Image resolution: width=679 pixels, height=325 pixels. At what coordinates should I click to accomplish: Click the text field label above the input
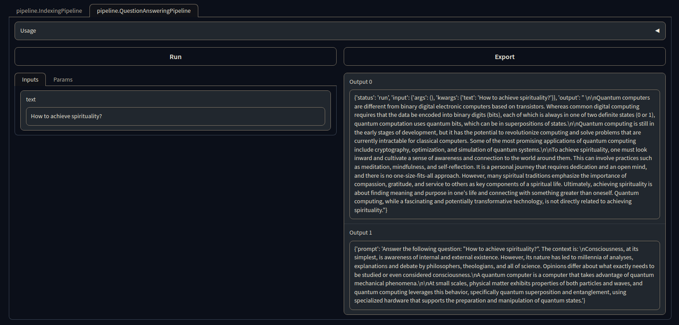pos(31,99)
